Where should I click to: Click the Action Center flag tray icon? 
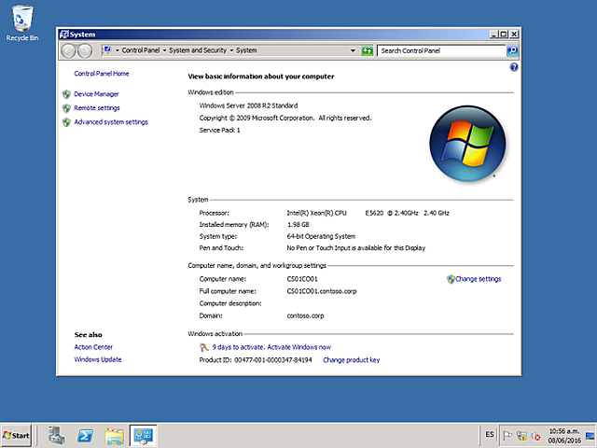[507, 435]
